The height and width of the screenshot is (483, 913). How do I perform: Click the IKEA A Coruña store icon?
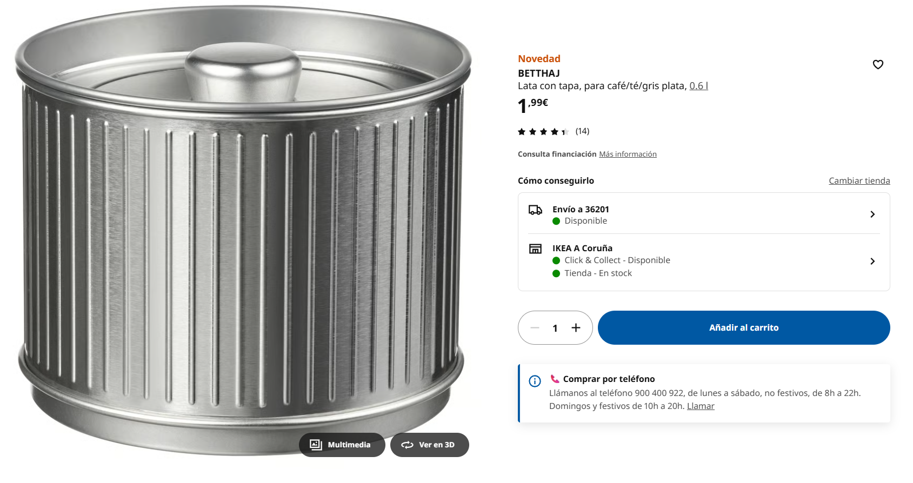point(535,249)
